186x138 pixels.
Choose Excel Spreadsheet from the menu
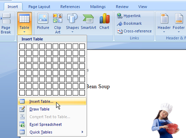pos(52,125)
